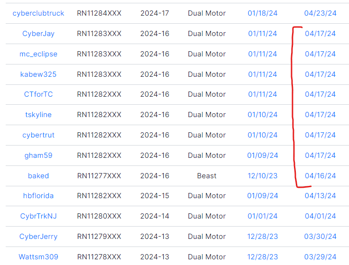Click Dual Motor in Wattsm309 row
Screen dimensions: 349x265
pyautogui.click(x=207, y=257)
